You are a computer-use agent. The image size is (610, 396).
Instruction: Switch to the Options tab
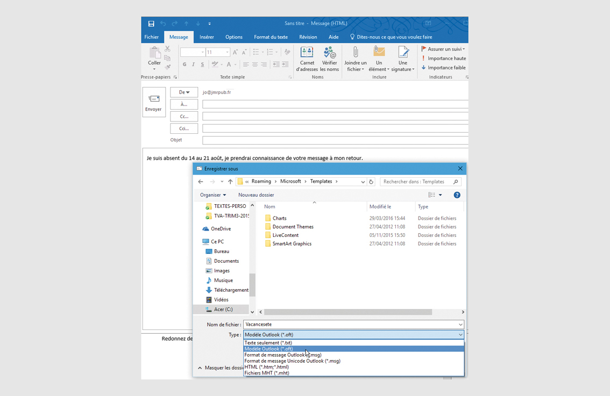coord(234,37)
